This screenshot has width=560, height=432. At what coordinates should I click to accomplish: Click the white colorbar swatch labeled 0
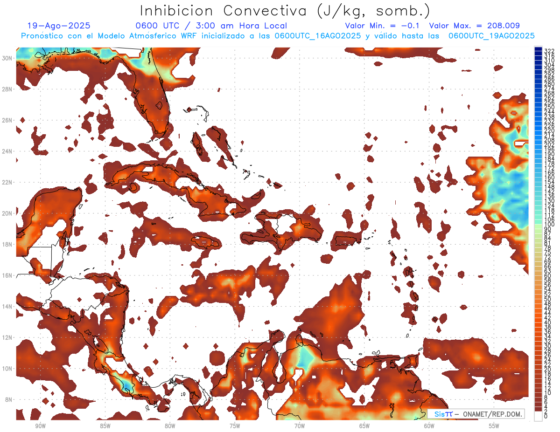coord(538,416)
